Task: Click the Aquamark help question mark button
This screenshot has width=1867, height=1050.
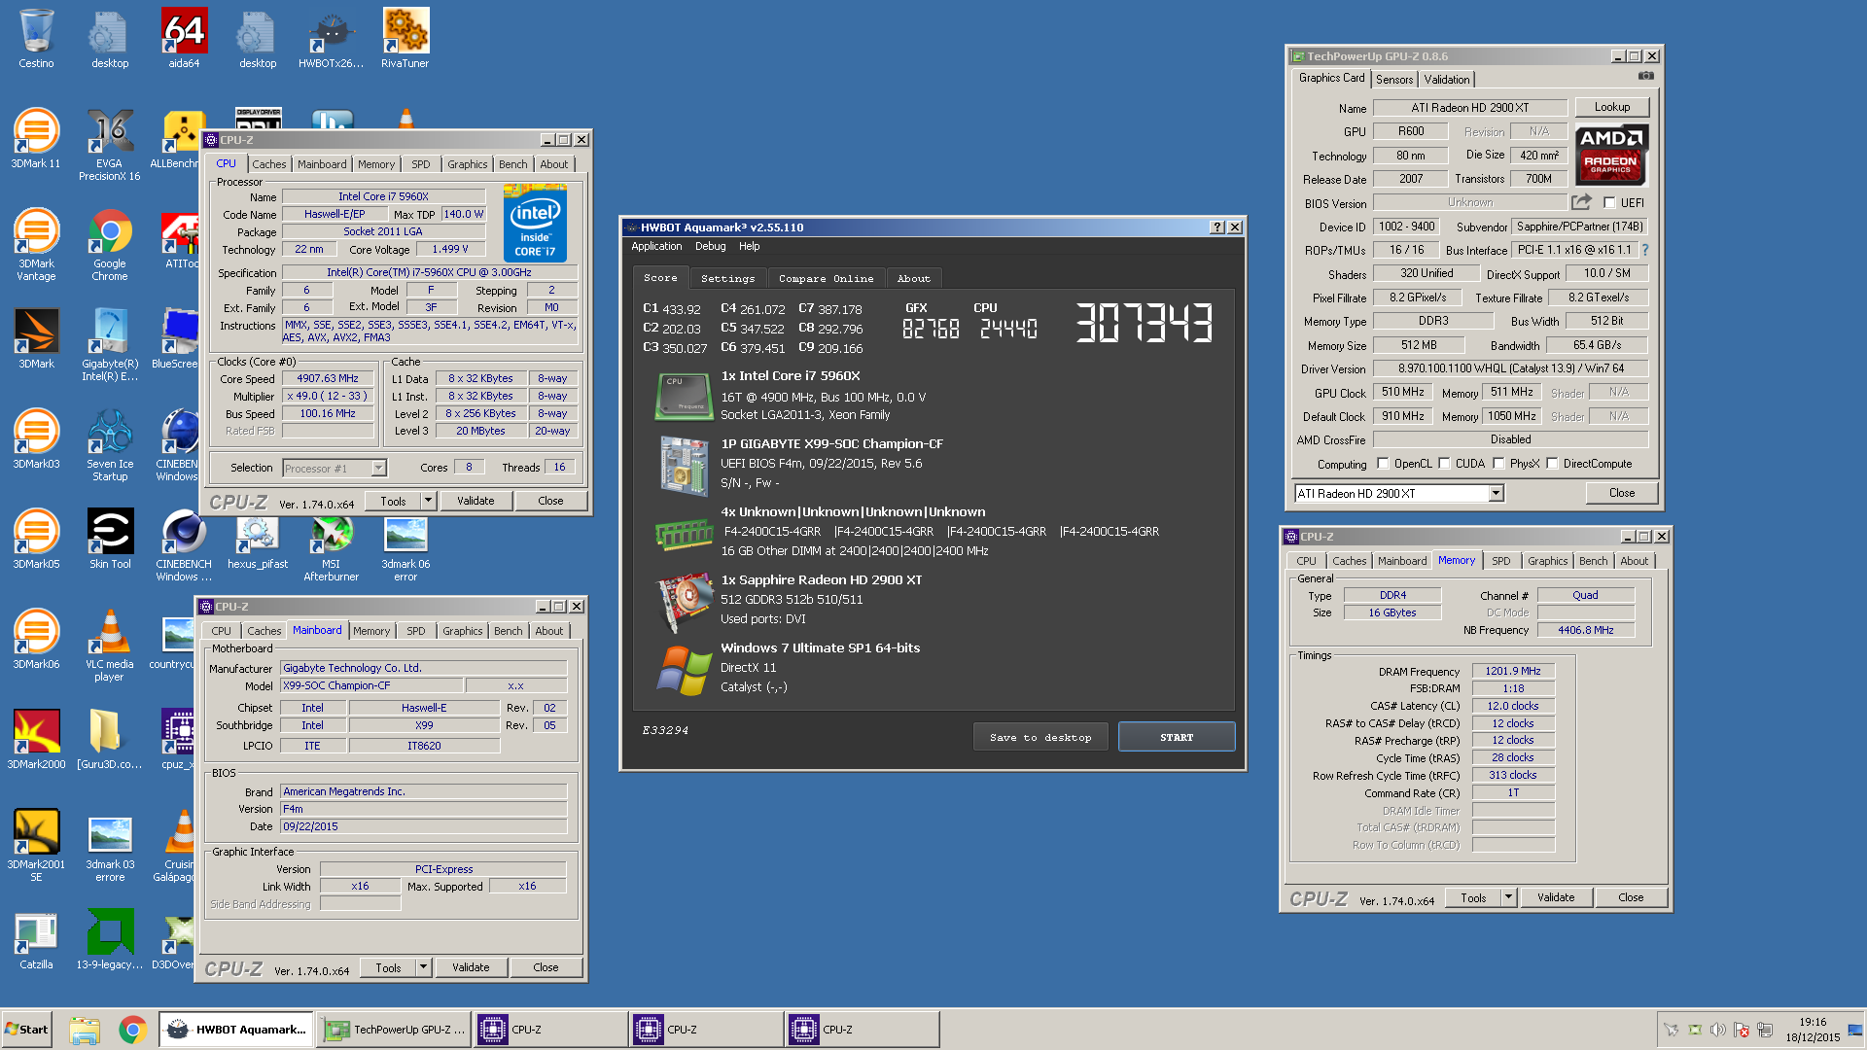Action: 1216,227
